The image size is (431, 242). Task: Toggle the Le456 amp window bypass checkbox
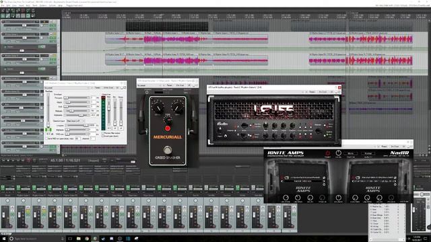pyautogui.click(x=339, y=92)
